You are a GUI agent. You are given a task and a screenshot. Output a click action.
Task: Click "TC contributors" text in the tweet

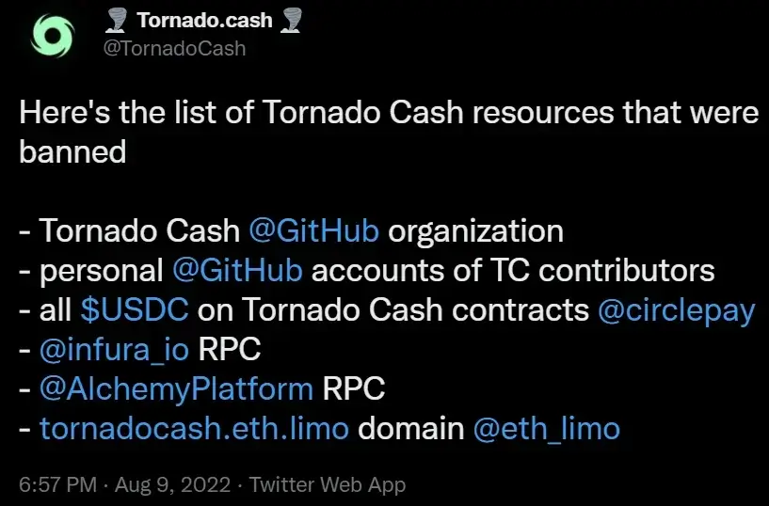click(612, 271)
